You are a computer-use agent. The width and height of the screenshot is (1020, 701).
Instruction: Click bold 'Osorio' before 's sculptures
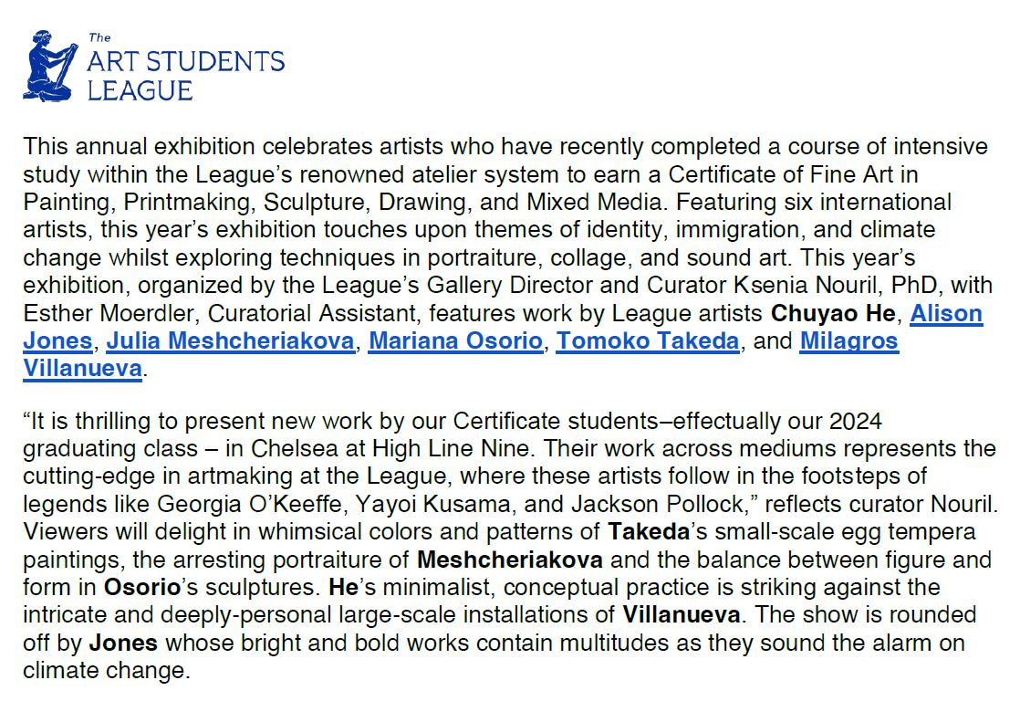click(x=141, y=587)
